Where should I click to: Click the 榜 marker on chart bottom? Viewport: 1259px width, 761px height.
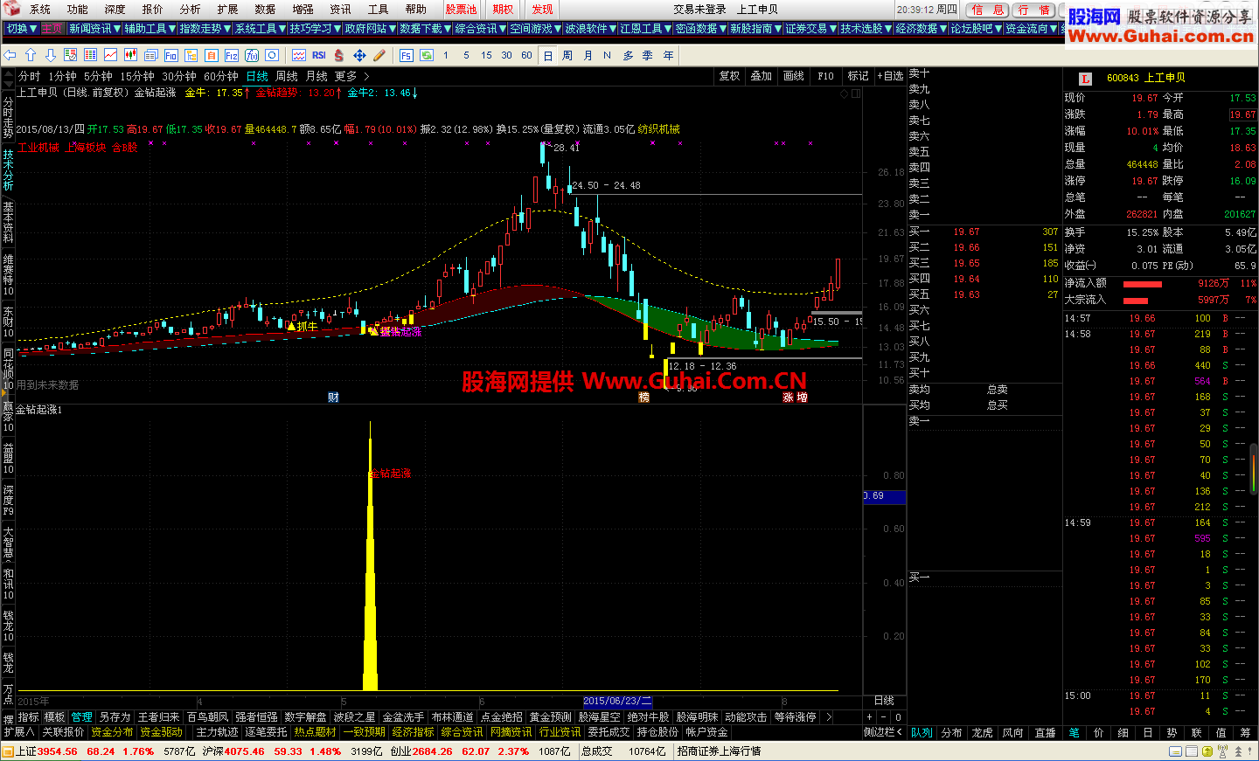[x=644, y=398]
